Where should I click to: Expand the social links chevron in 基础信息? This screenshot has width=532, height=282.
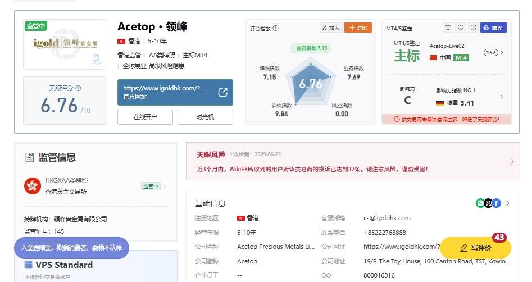[508, 203]
